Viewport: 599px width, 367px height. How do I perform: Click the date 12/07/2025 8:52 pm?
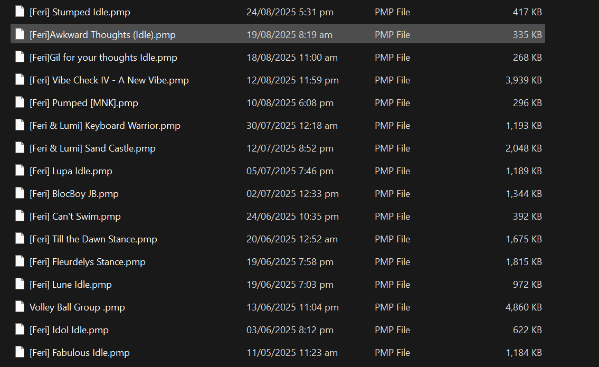[x=290, y=148]
